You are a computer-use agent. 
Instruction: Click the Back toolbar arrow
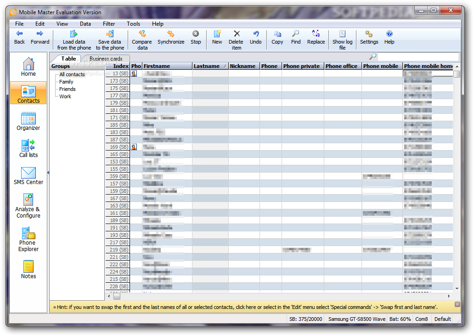[19, 37]
